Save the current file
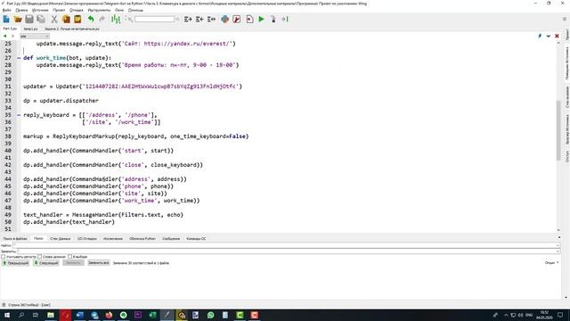Screen dimensions: 570x321 tap(29, 20)
